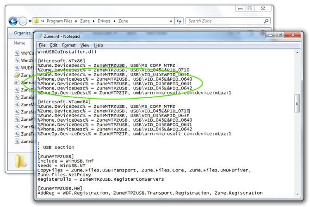The image size is (310, 207).
Task: Open the recent locations dropdown arrow
Action: (30, 21)
